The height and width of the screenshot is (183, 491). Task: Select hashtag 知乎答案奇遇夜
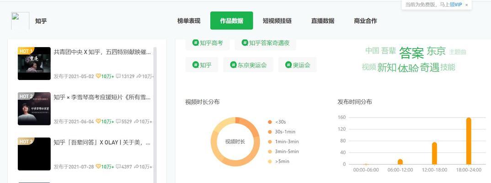265,43
